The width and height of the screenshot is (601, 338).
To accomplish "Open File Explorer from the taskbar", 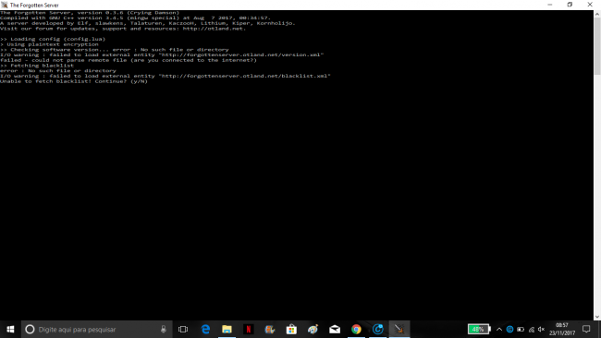I will [x=227, y=329].
